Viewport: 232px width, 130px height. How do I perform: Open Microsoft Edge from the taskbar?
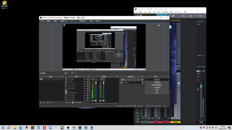(21, 127)
